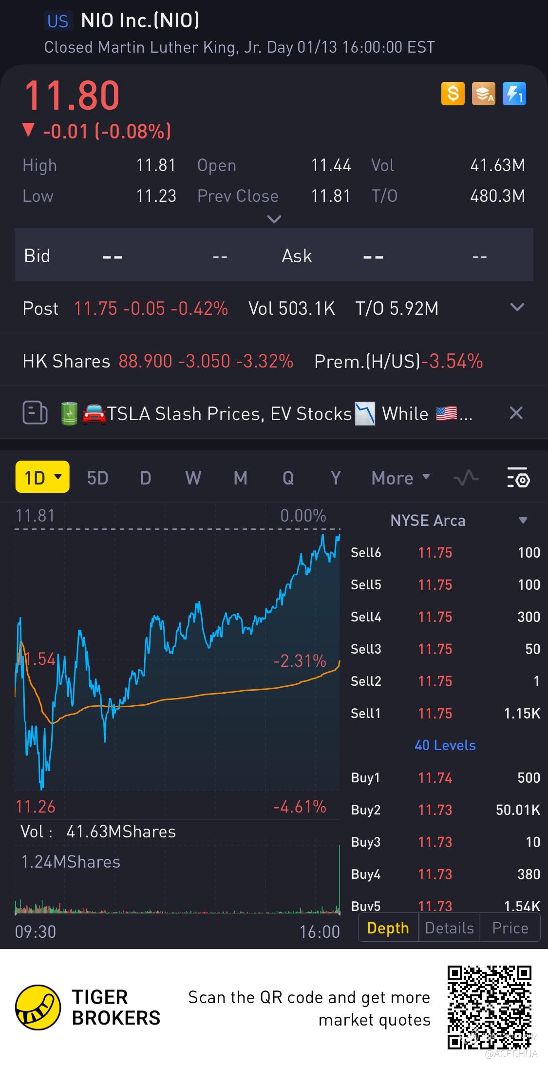
Task: Tap the yellow dollar sign badge icon
Action: click(x=453, y=94)
